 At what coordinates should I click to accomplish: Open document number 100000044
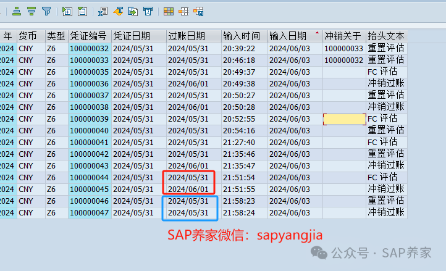pyautogui.click(x=90, y=178)
